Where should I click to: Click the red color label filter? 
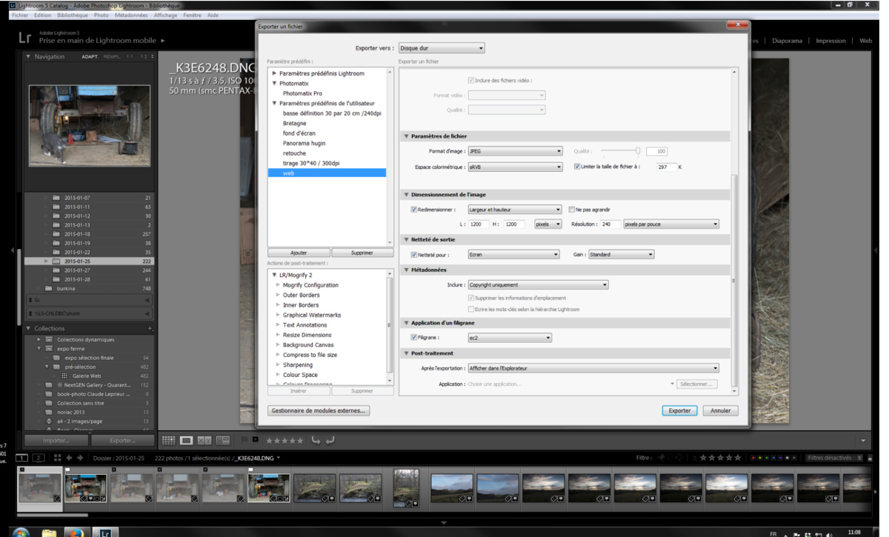coord(753,458)
